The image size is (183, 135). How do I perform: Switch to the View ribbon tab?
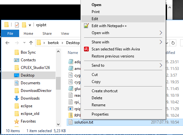click(x=65, y=34)
